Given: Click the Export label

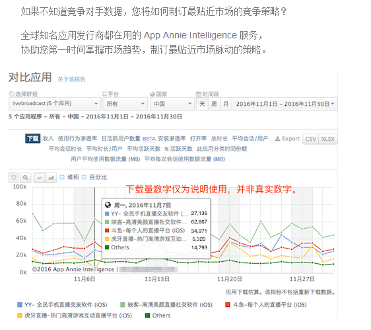Looking at the screenshot, I should click(x=290, y=139).
